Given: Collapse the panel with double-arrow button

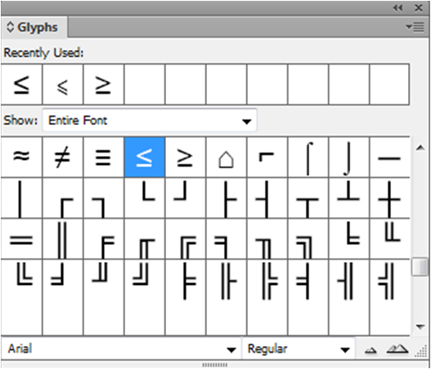Looking at the screenshot, I should [x=397, y=8].
